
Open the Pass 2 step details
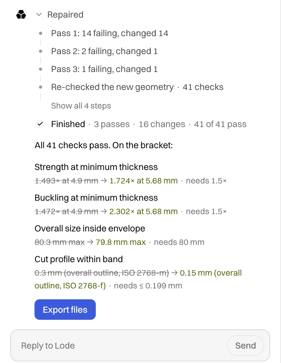(104, 51)
